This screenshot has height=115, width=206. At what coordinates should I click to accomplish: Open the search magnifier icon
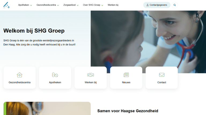tap(175, 5)
